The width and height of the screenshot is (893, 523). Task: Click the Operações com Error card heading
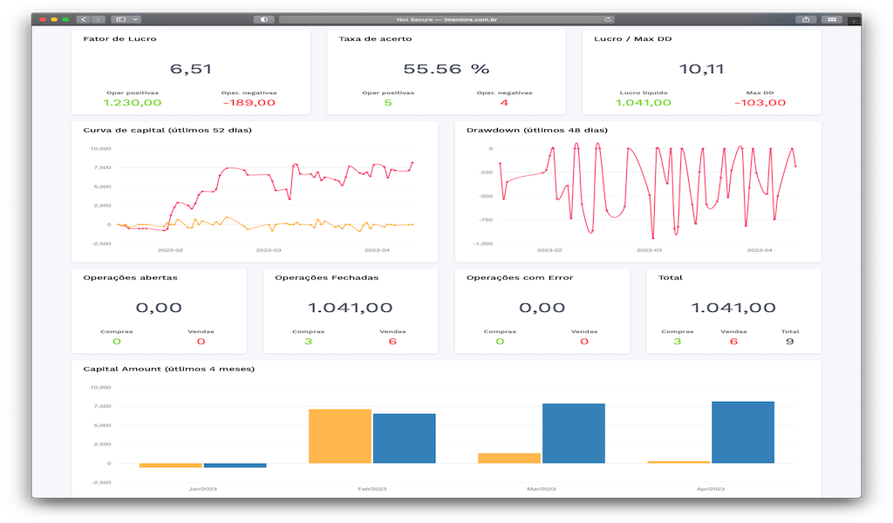[520, 278]
